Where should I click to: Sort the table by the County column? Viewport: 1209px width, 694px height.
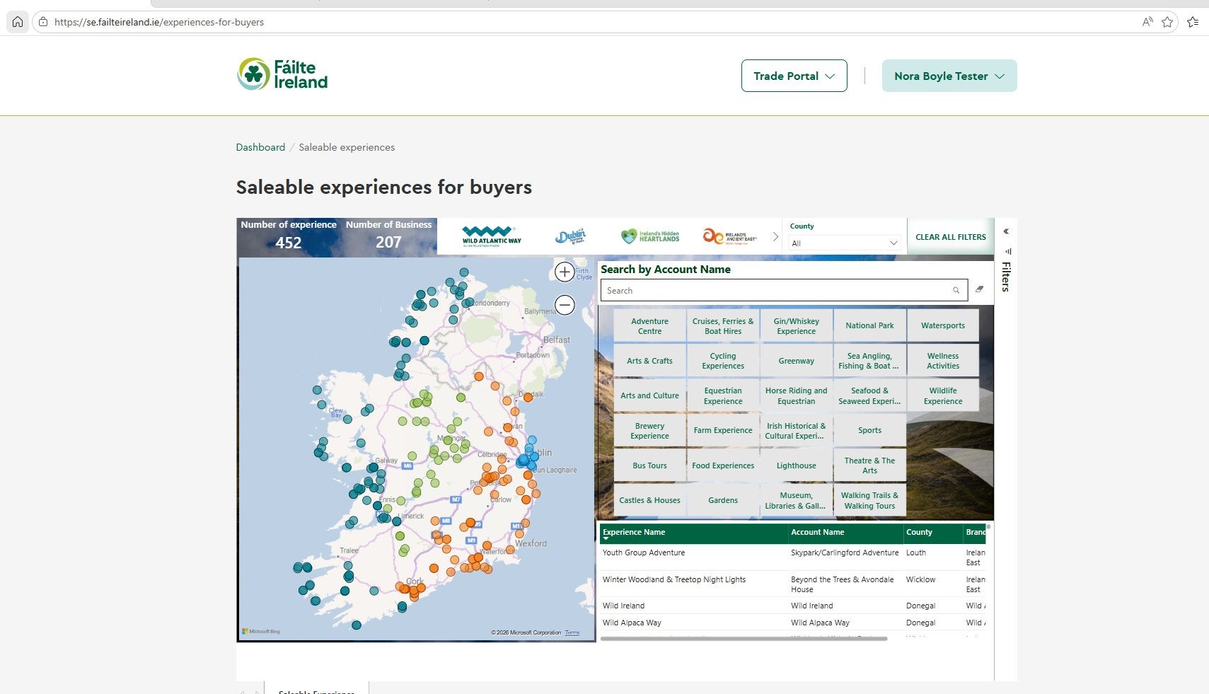click(919, 532)
